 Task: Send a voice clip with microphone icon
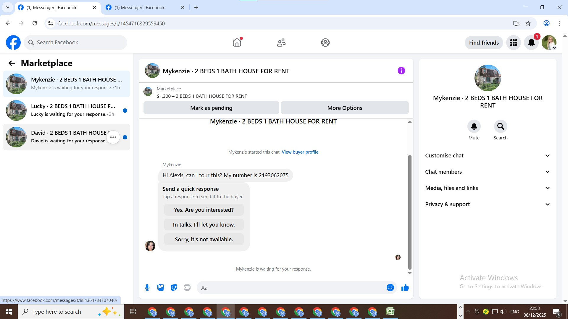coord(147,288)
